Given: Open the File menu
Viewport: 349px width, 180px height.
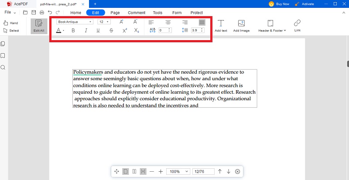Looking at the screenshot, I should point(10,13).
